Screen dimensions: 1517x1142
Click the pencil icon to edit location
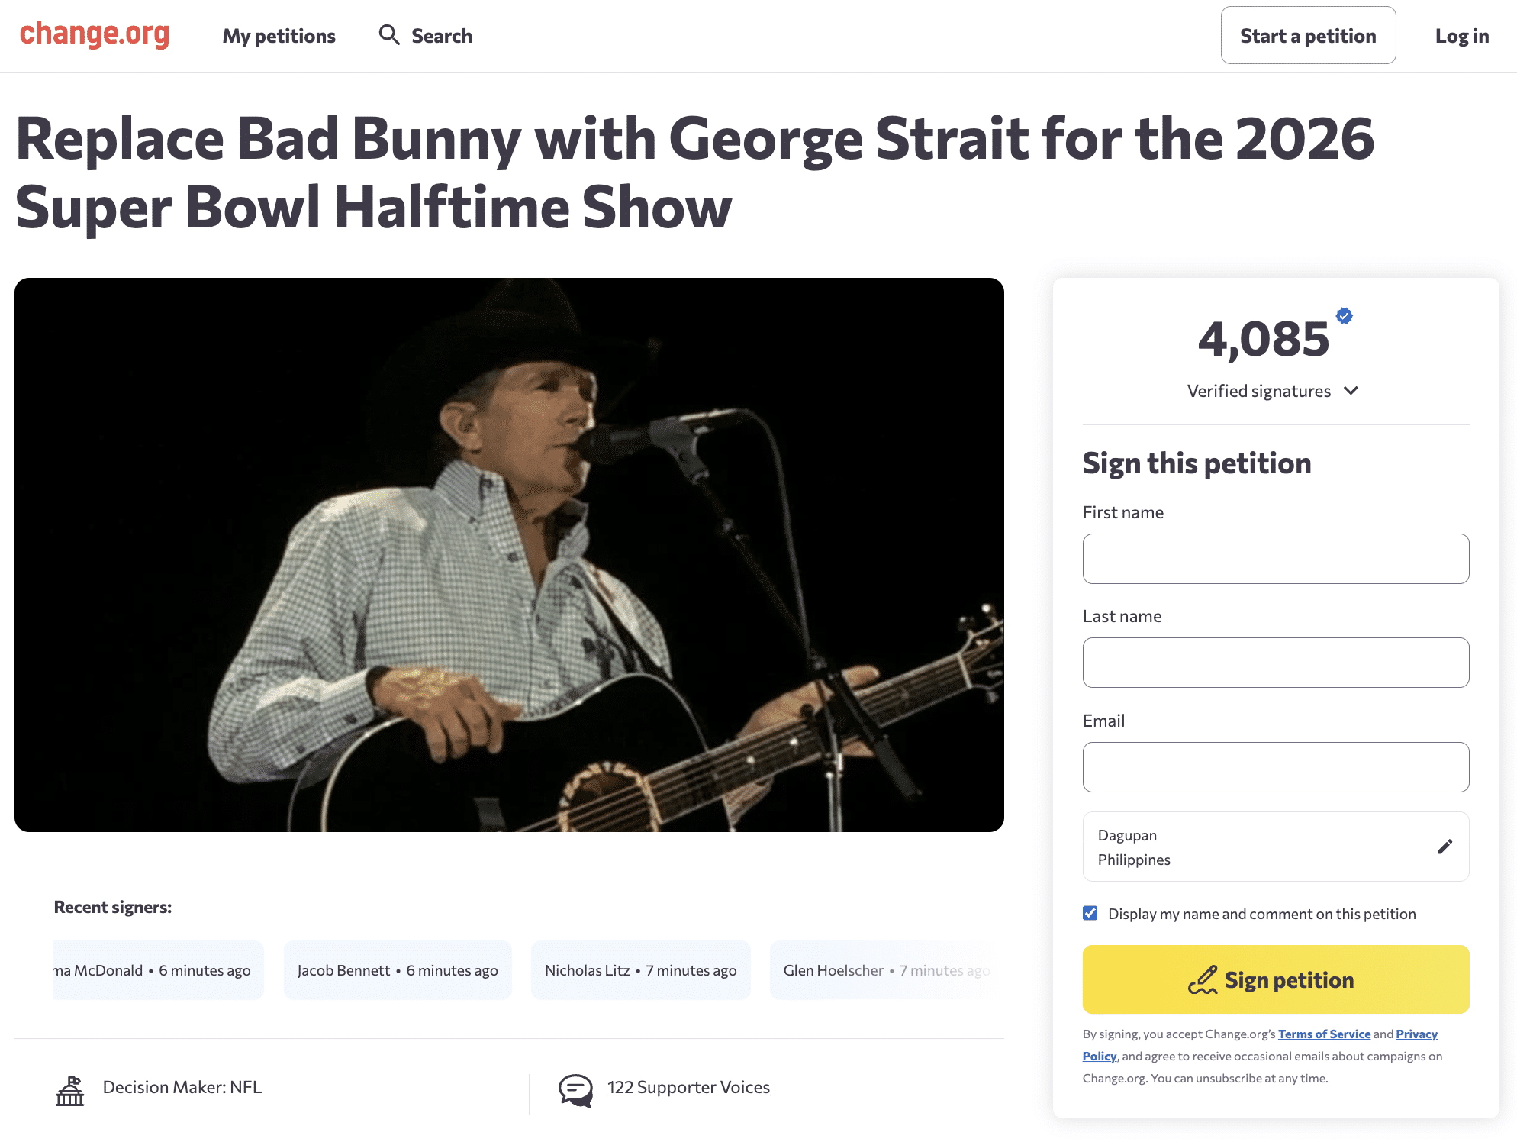coord(1445,847)
